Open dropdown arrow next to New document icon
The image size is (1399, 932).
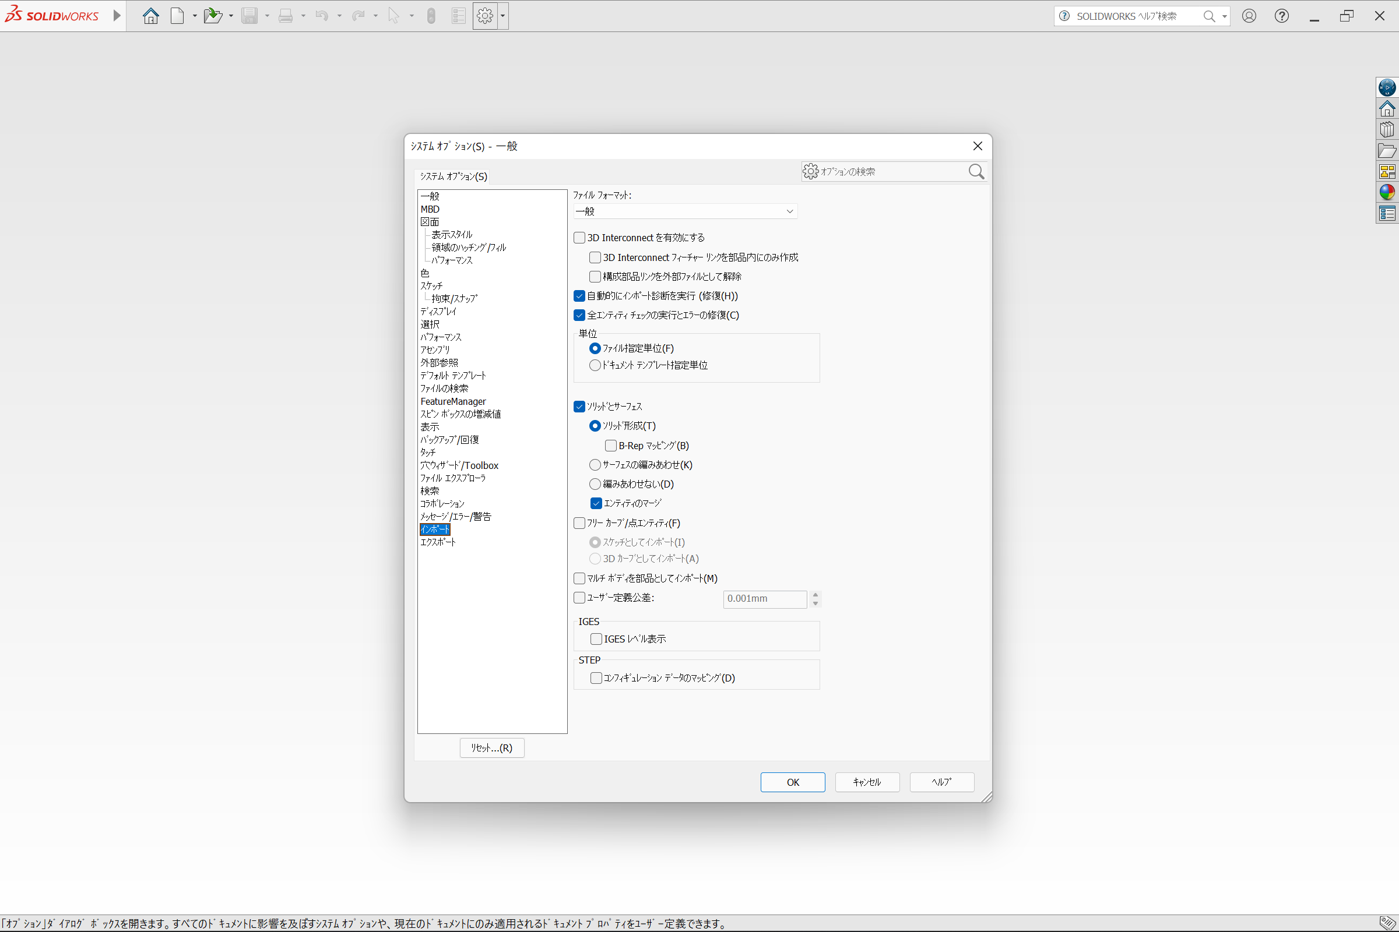(x=195, y=16)
